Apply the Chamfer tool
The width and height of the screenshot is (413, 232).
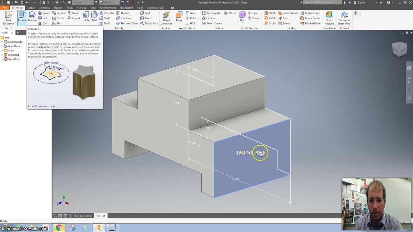tap(107, 13)
